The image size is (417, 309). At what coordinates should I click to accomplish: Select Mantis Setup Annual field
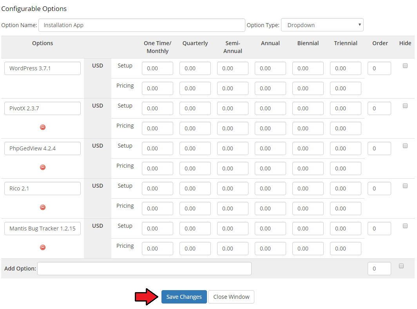tap(270, 229)
